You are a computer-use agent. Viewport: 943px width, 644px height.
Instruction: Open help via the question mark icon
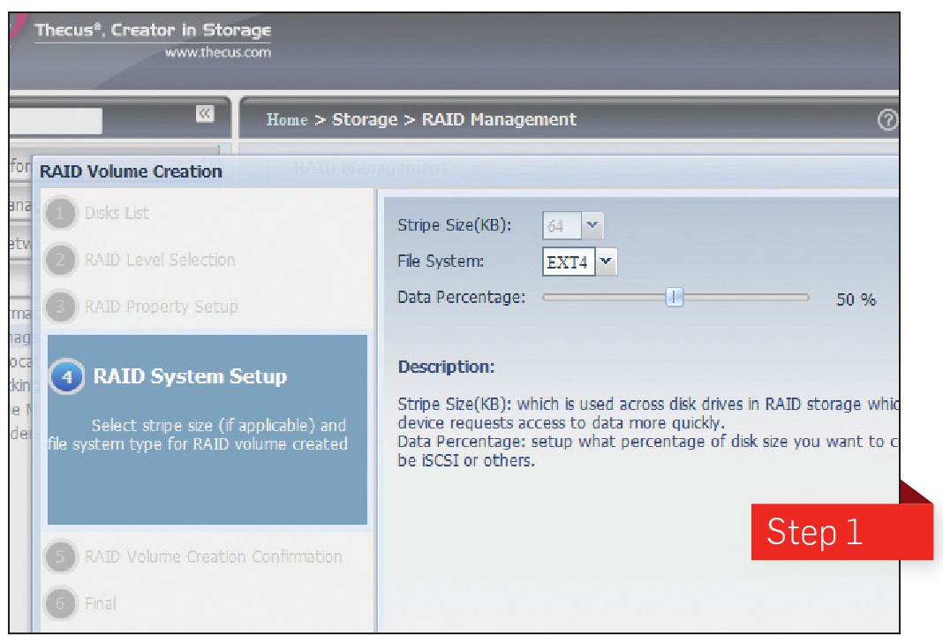coord(888,120)
